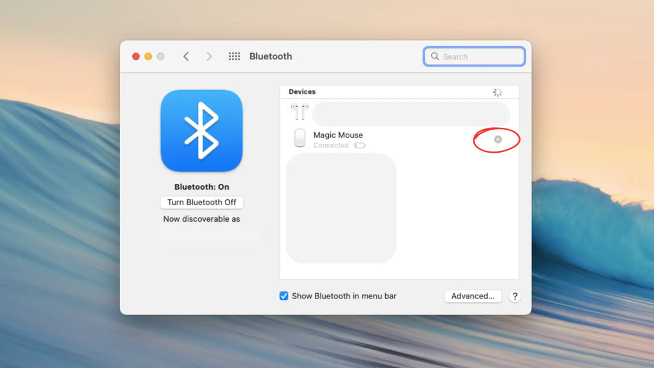This screenshot has width=654, height=368.
Task: Click the Magic Mouse battery level icon
Action: coord(360,146)
